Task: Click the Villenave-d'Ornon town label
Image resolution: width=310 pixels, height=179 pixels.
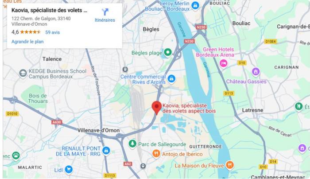Action: pyautogui.click(x=98, y=130)
